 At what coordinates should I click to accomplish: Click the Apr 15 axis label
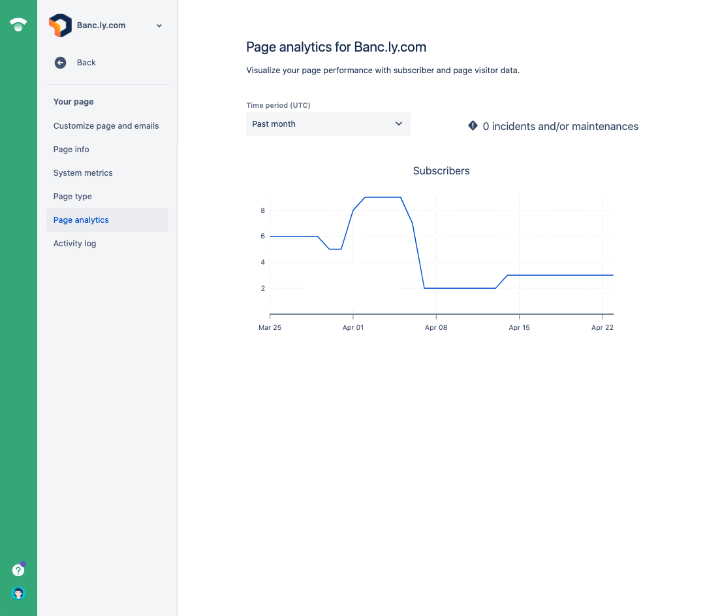[520, 327]
